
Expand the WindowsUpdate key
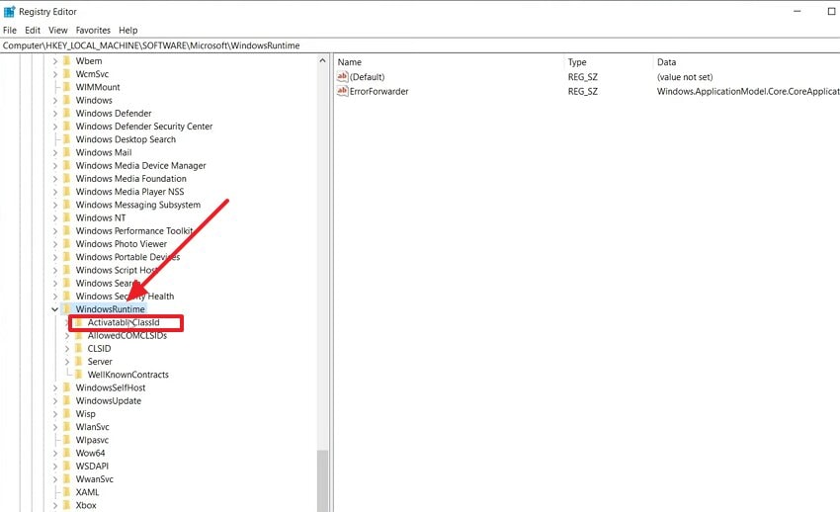click(55, 400)
